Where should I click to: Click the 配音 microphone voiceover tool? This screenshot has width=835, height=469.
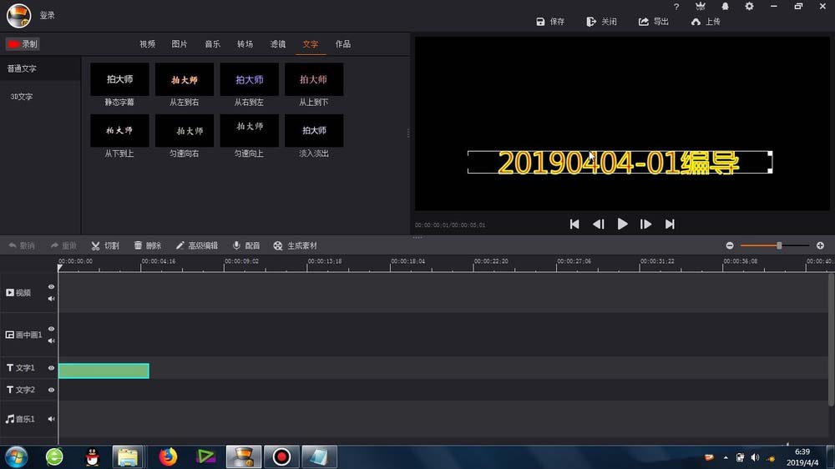click(x=246, y=246)
